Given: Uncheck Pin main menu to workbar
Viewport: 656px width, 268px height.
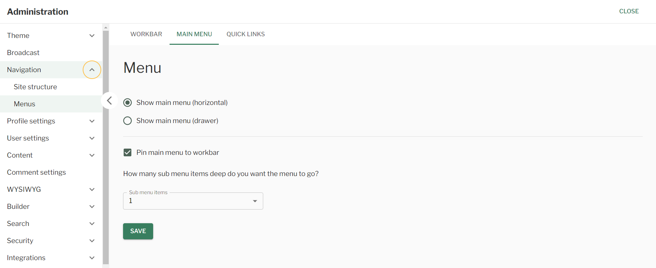Looking at the screenshot, I should 128,152.
